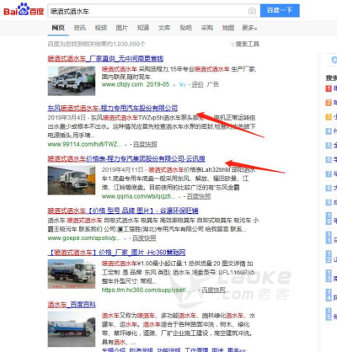The width and height of the screenshot is (337, 352).
Task: Switch to the 视频 tab
Action: pyautogui.click(x=101, y=28)
